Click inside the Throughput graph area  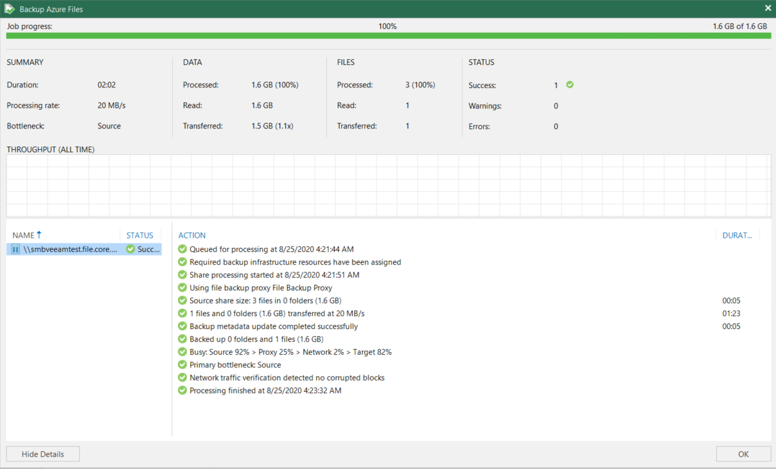pos(388,186)
